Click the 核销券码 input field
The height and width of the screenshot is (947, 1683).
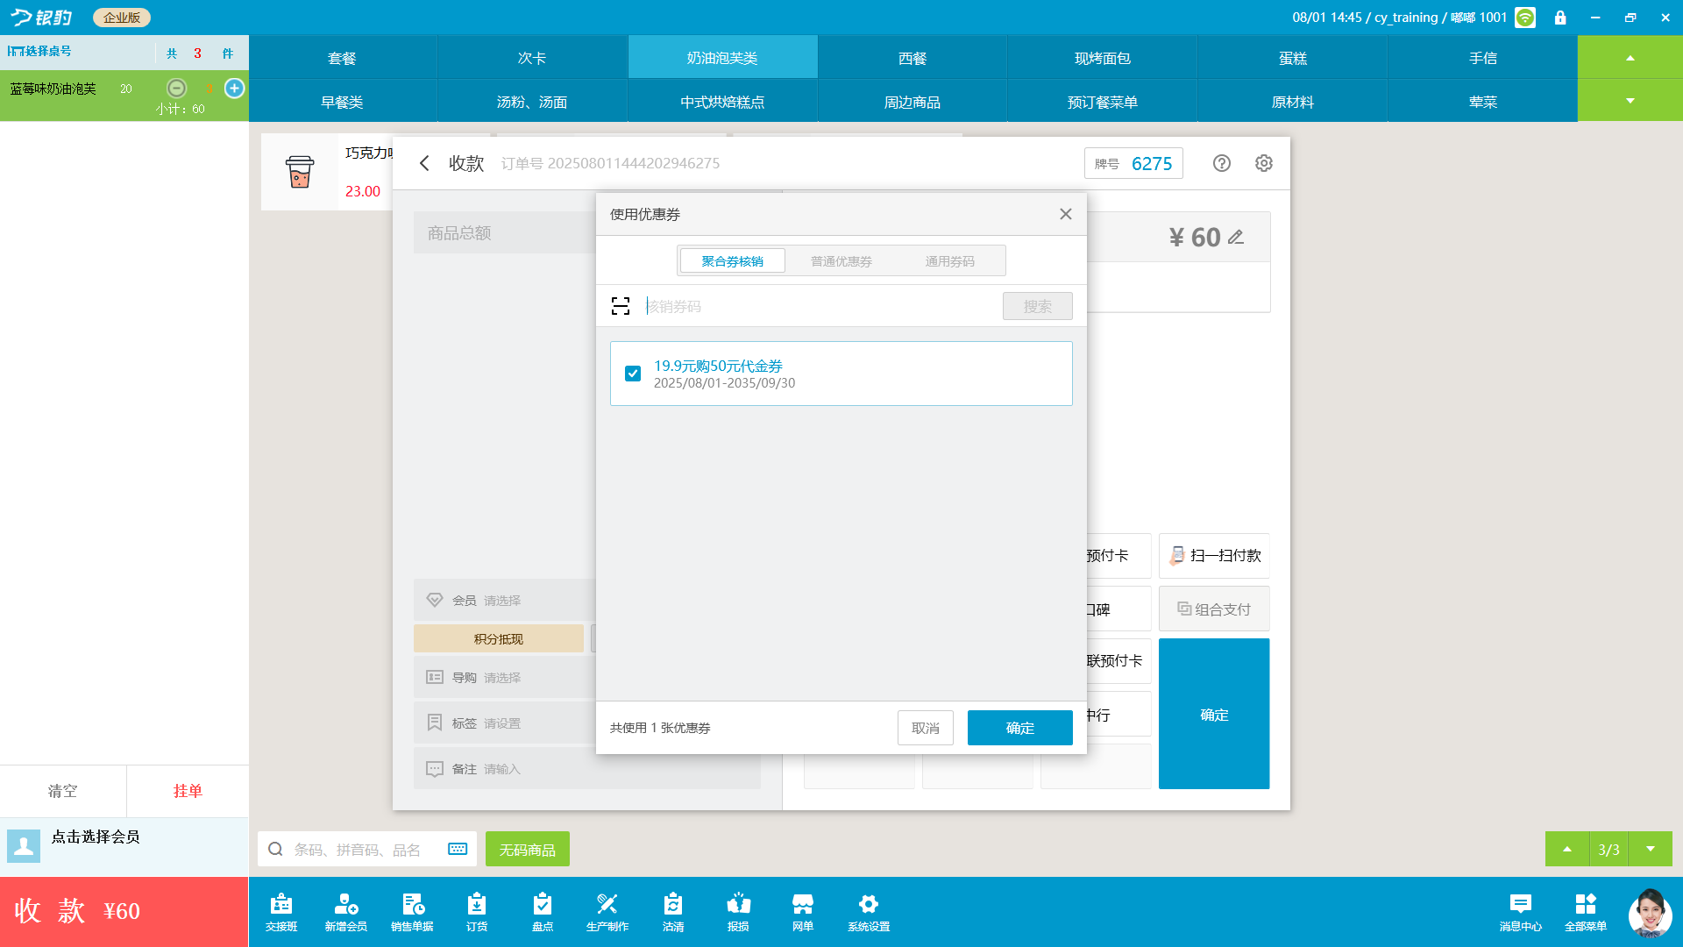point(820,306)
